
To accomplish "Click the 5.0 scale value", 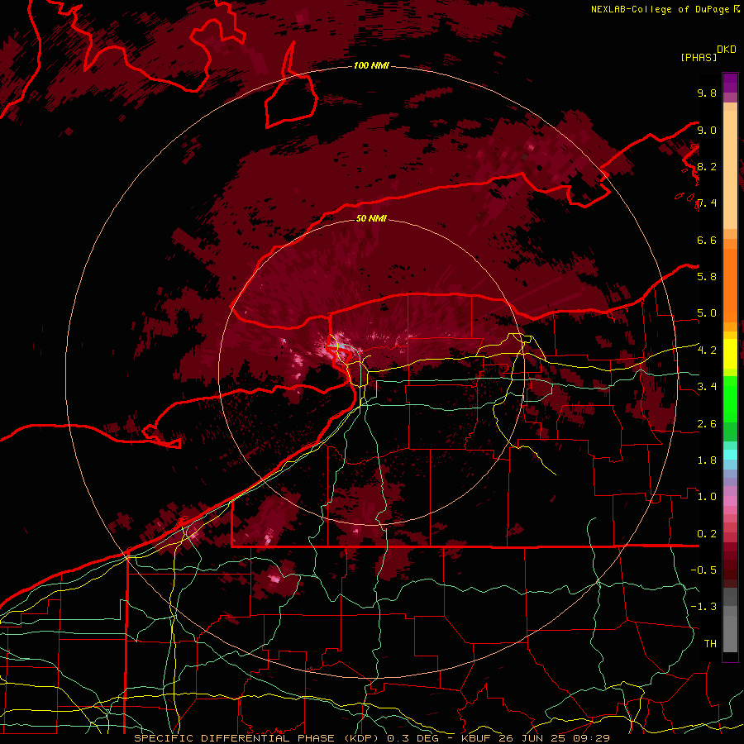I will (707, 313).
